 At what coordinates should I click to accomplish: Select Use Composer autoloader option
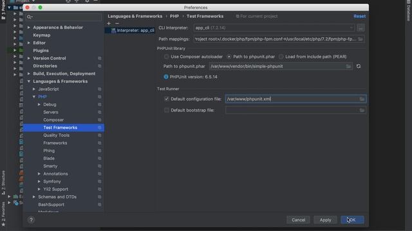coord(166,56)
